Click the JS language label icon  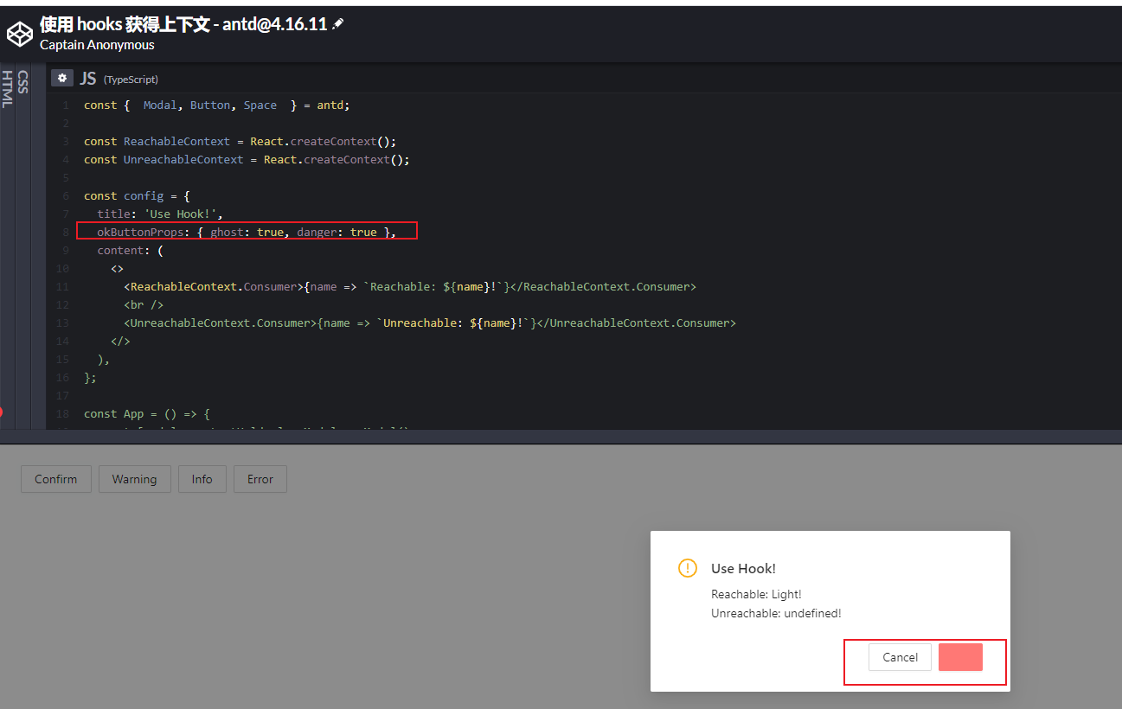pyautogui.click(x=87, y=78)
